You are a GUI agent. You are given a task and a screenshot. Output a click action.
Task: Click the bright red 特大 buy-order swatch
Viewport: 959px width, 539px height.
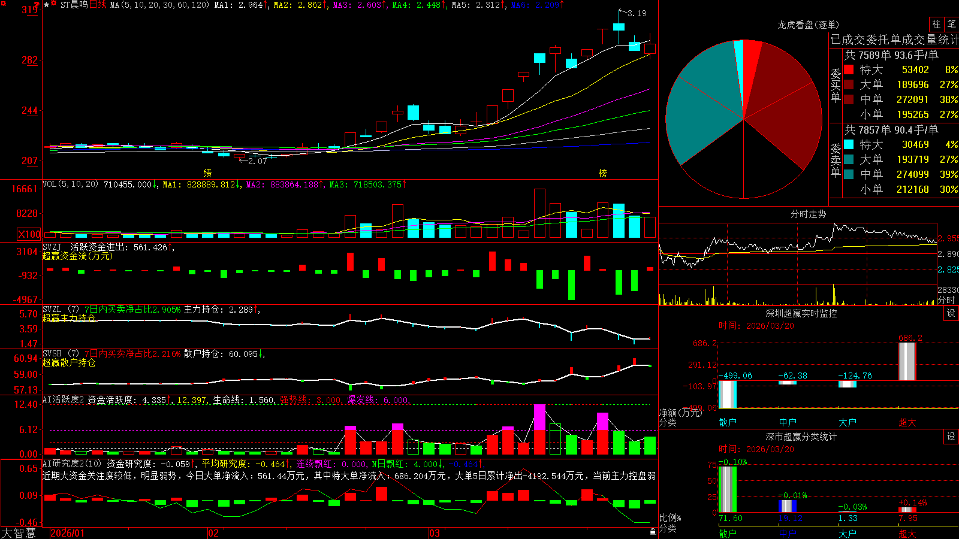(x=849, y=69)
